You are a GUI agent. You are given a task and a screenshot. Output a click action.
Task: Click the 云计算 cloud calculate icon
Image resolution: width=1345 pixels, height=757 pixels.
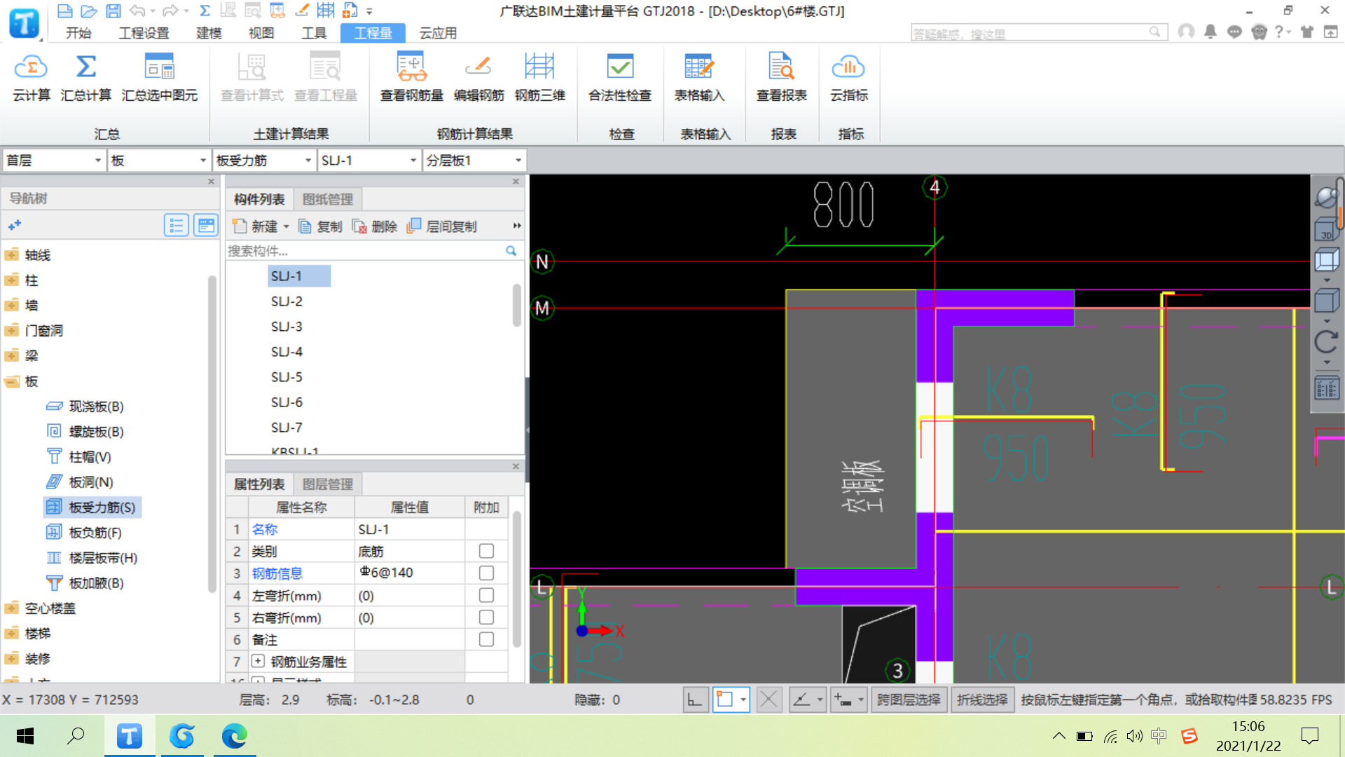point(31,67)
